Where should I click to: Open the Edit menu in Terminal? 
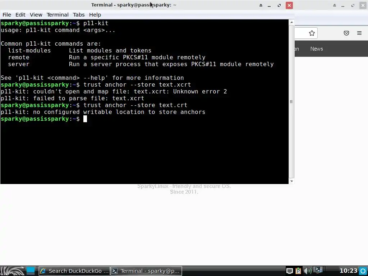[x=20, y=14]
